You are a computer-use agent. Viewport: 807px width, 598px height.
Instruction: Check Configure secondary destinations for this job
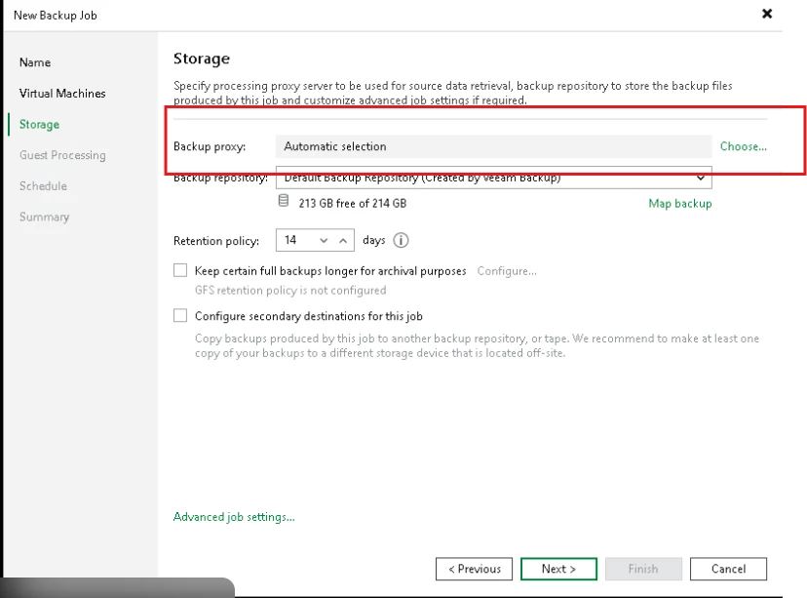pos(180,316)
